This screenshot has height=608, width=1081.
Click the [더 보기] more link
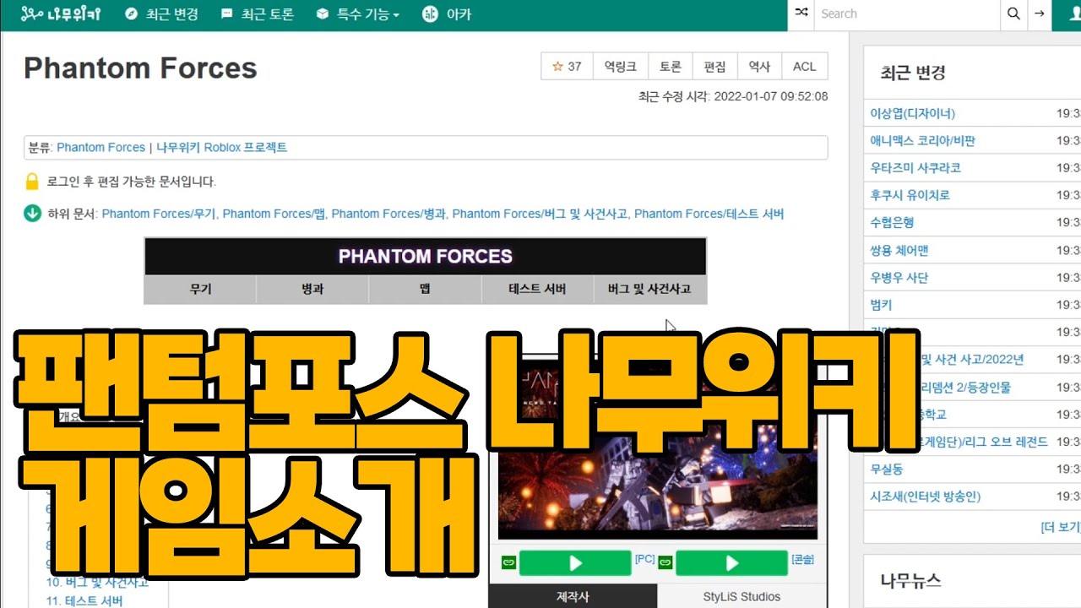(1061, 527)
